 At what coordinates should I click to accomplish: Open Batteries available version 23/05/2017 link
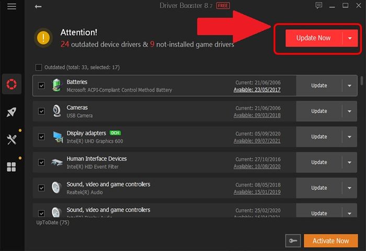pyautogui.click(x=257, y=89)
